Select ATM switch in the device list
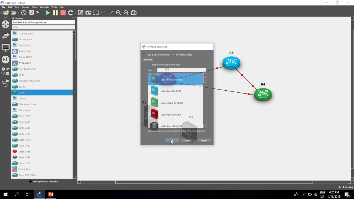The width and height of the screenshot is (354, 199). pos(42,63)
